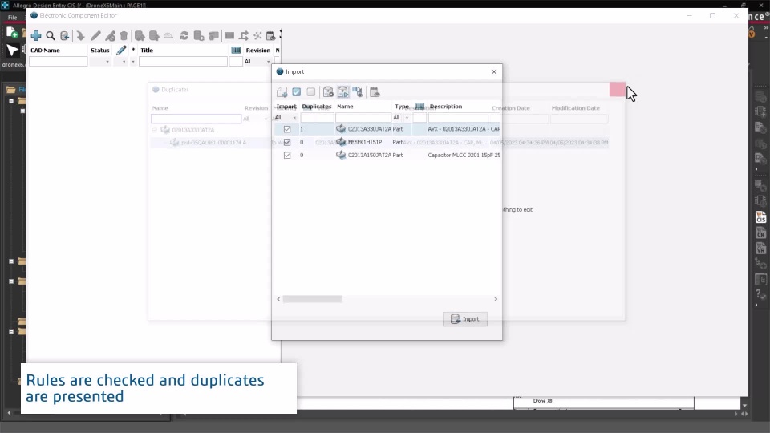Click the question-mark check icon in right sidebar
Screen dimensions: 770x433
[x=760, y=294]
